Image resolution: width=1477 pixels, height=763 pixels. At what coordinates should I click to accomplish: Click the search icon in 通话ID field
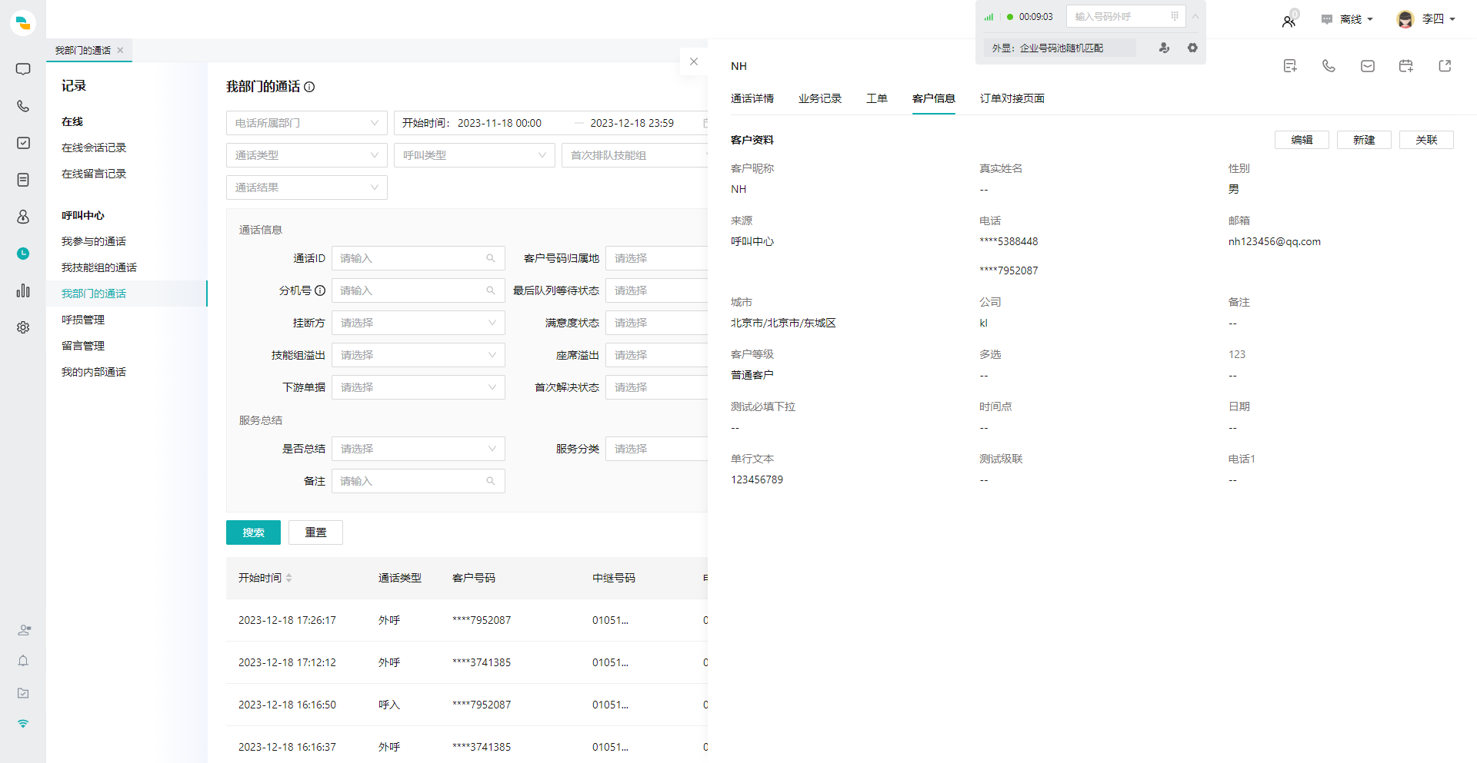pos(491,258)
